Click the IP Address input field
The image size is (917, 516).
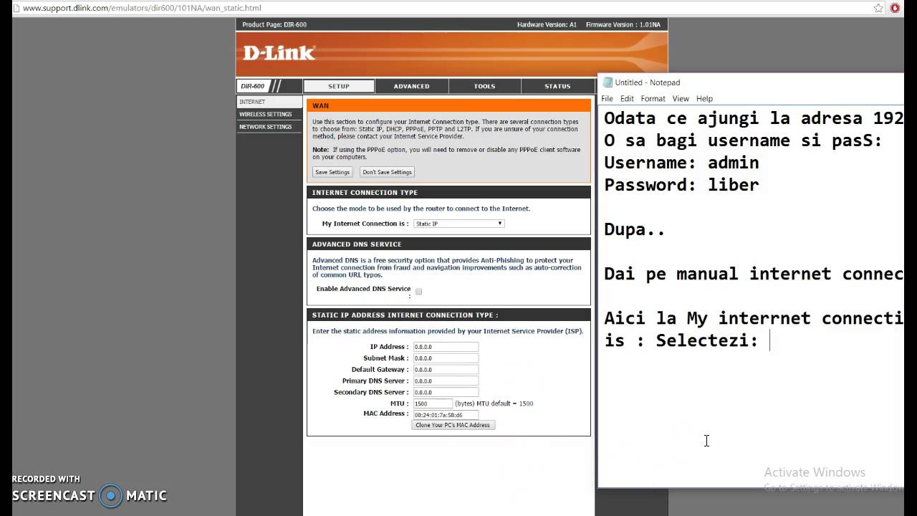click(x=446, y=347)
